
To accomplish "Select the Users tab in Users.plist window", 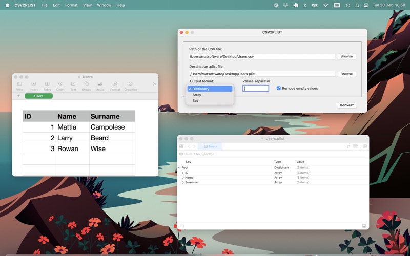I will pos(210,146).
